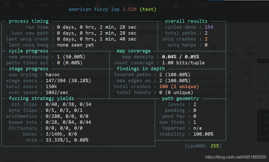
Task: Click the total execs value '150k'
Action: point(51,87)
